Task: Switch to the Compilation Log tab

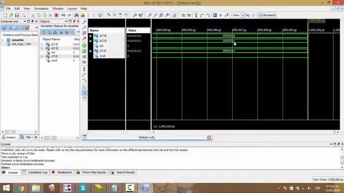Action: 35,173
